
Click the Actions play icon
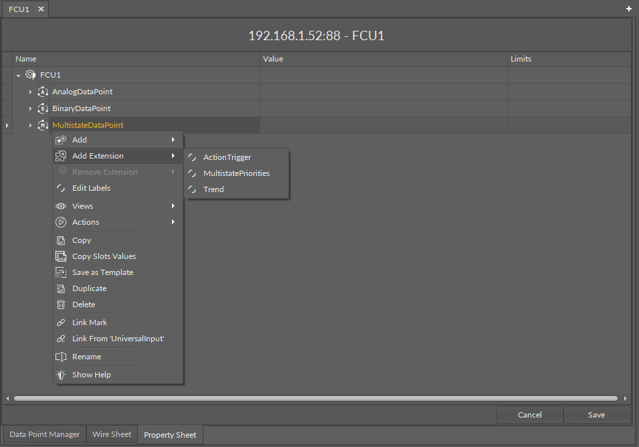(x=61, y=222)
